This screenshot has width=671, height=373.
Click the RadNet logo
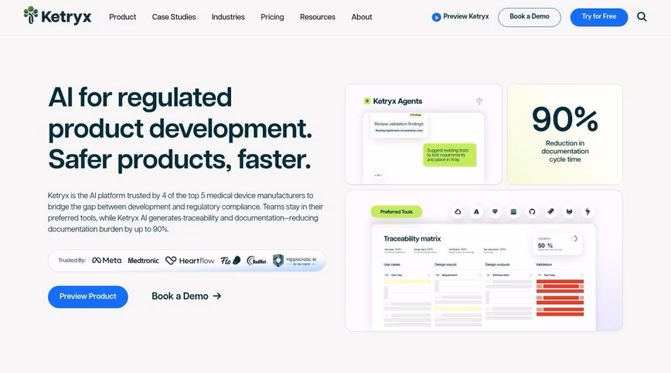click(x=257, y=261)
